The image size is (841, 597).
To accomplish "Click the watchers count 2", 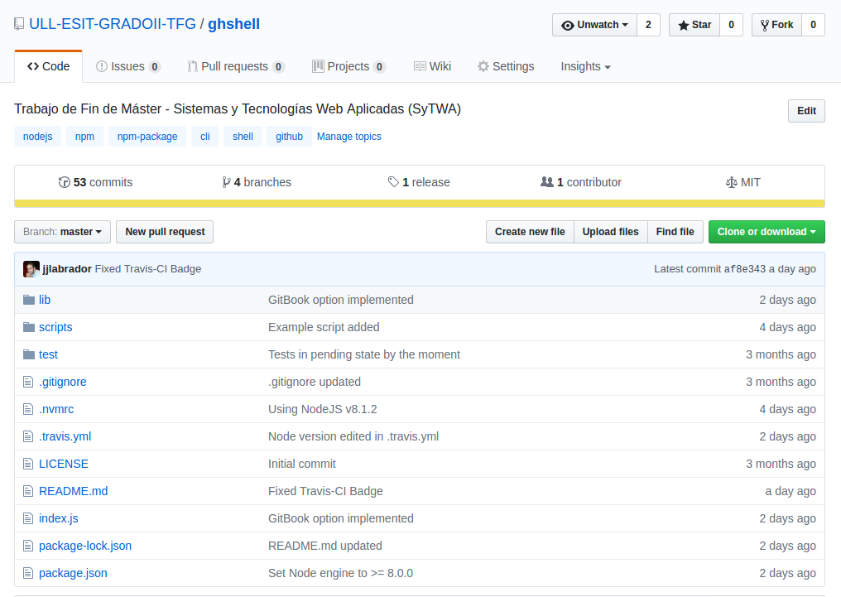I will click(648, 25).
